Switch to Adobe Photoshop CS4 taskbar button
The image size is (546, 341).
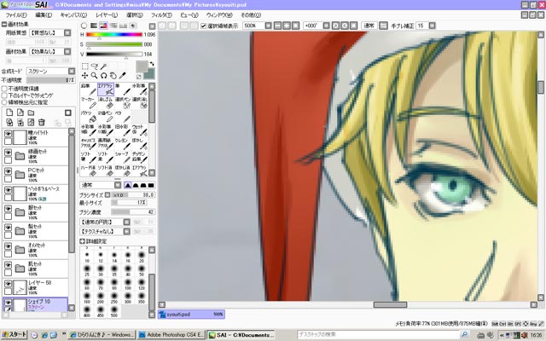point(171,335)
